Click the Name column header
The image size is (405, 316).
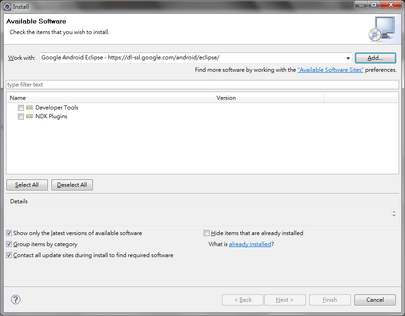[110, 98]
